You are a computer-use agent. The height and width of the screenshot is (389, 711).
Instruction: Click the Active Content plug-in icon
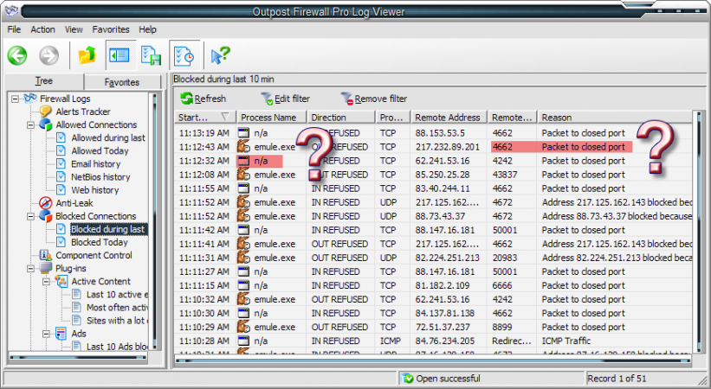click(x=61, y=281)
